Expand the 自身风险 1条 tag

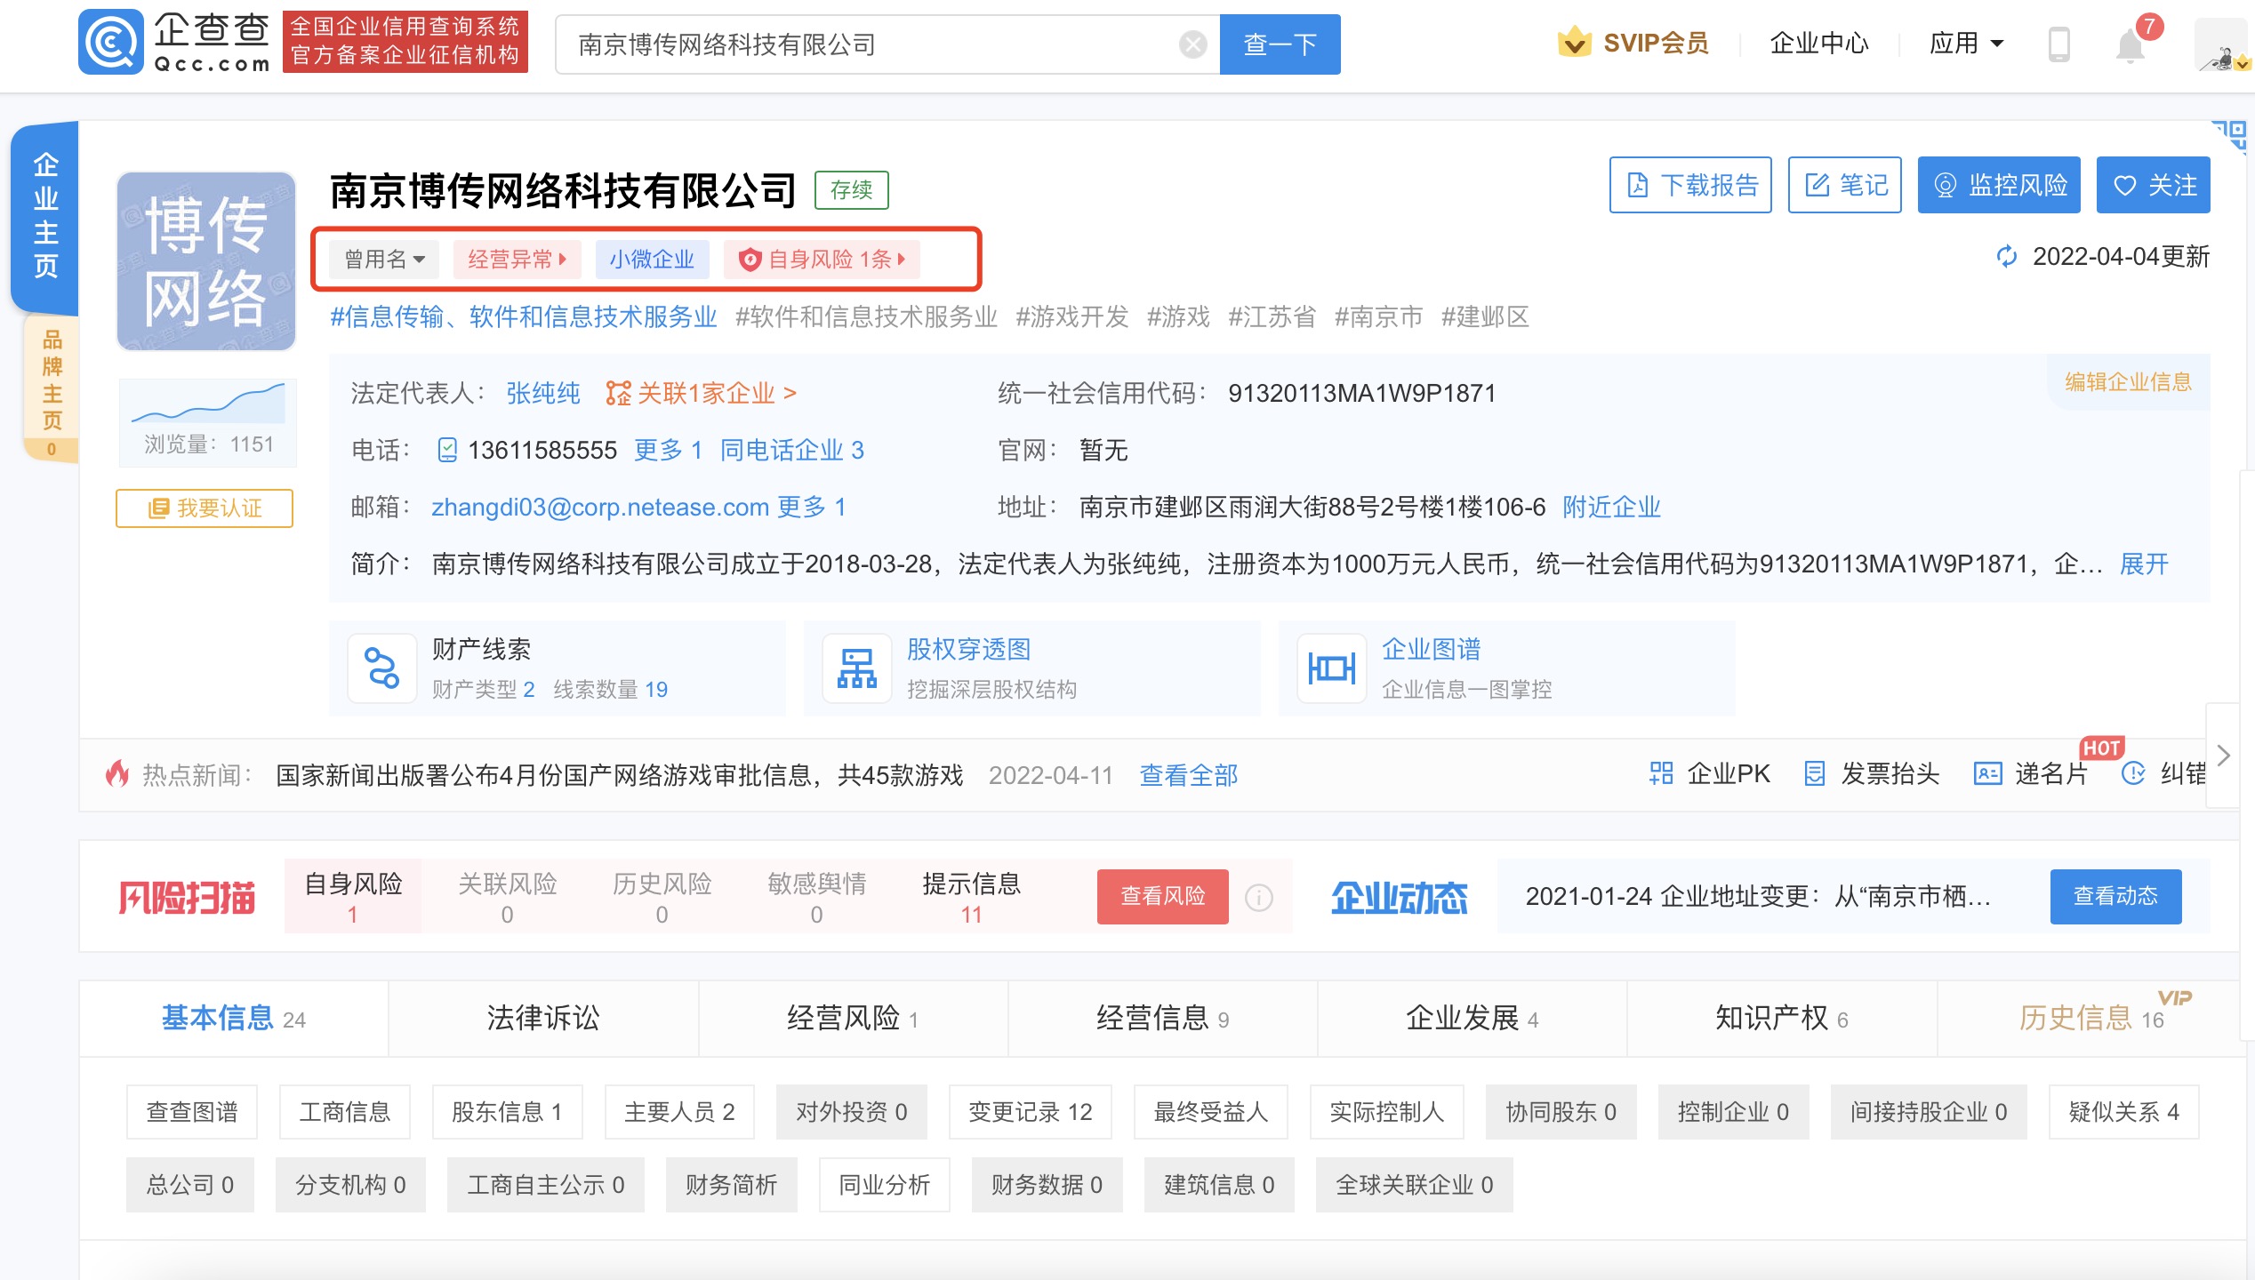point(823,260)
